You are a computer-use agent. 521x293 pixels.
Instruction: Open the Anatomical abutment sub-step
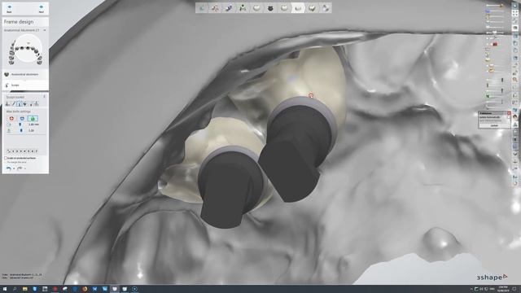point(25,74)
